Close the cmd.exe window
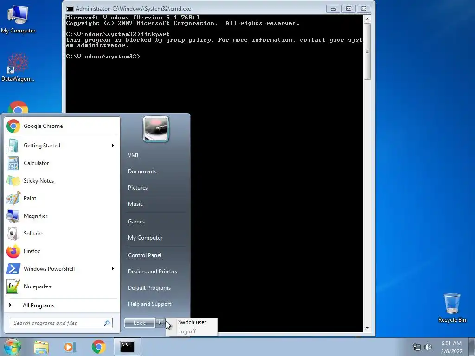The image size is (475, 356). tap(364, 9)
